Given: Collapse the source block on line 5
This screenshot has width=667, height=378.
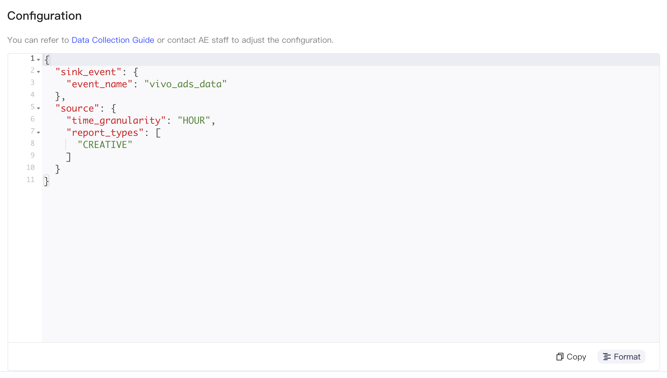Looking at the screenshot, I should click(x=38, y=108).
